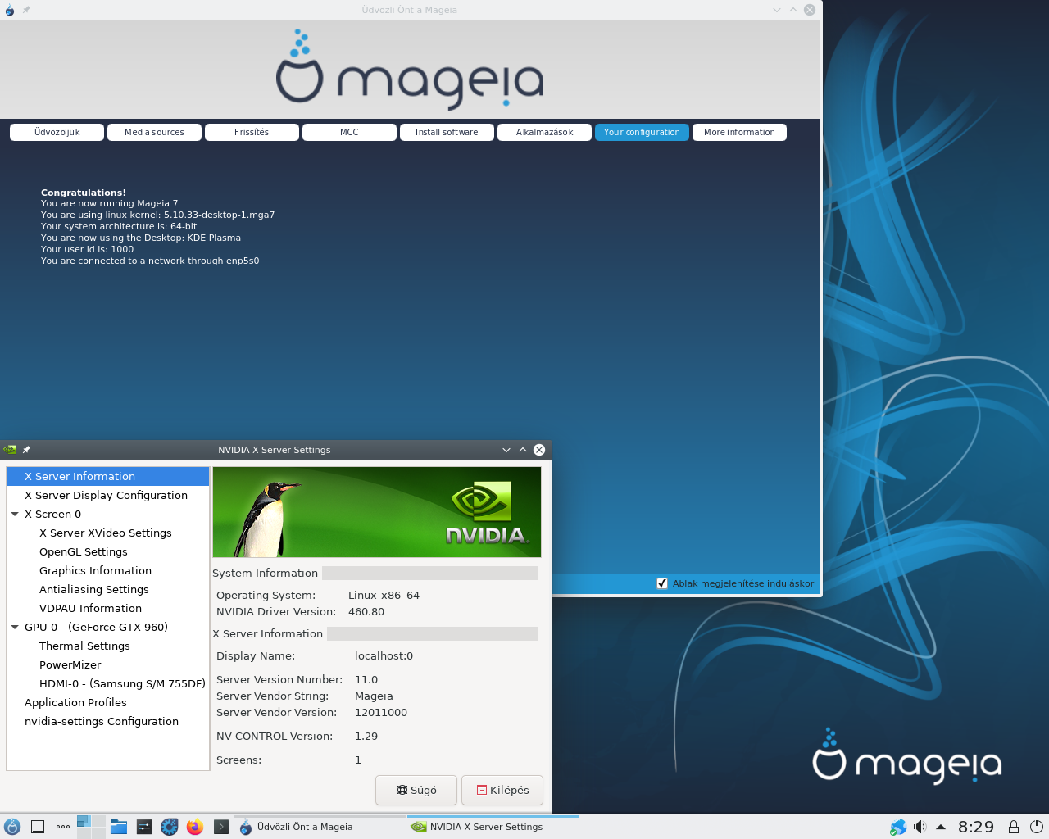Image resolution: width=1049 pixels, height=839 pixels.
Task: Launch the Dolphin file manager from taskbar
Action: tap(119, 827)
